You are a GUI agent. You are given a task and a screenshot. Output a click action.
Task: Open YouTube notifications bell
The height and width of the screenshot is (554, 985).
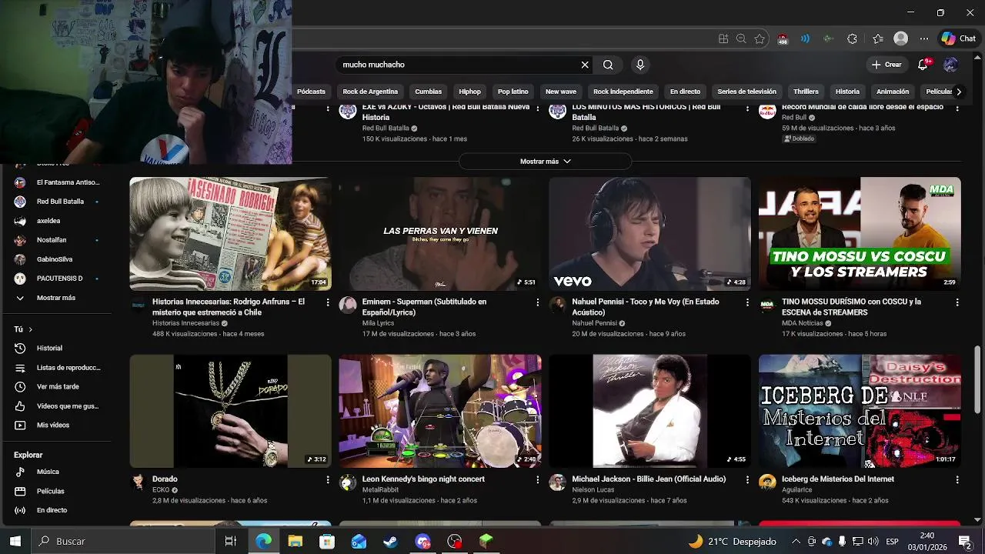923,65
